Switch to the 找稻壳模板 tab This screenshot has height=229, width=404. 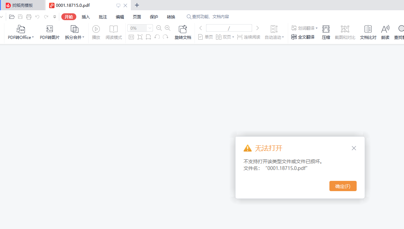(22, 5)
